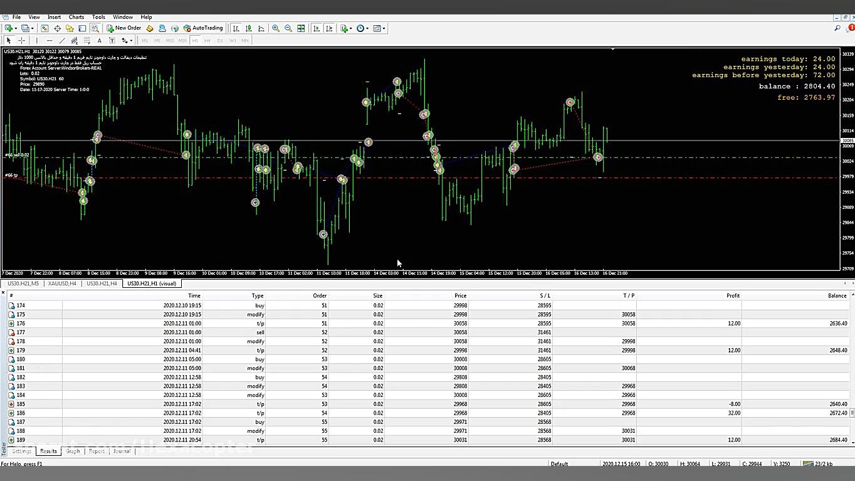The image size is (855, 481).
Task: Click the Tile Windows icon
Action: (301, 28)
